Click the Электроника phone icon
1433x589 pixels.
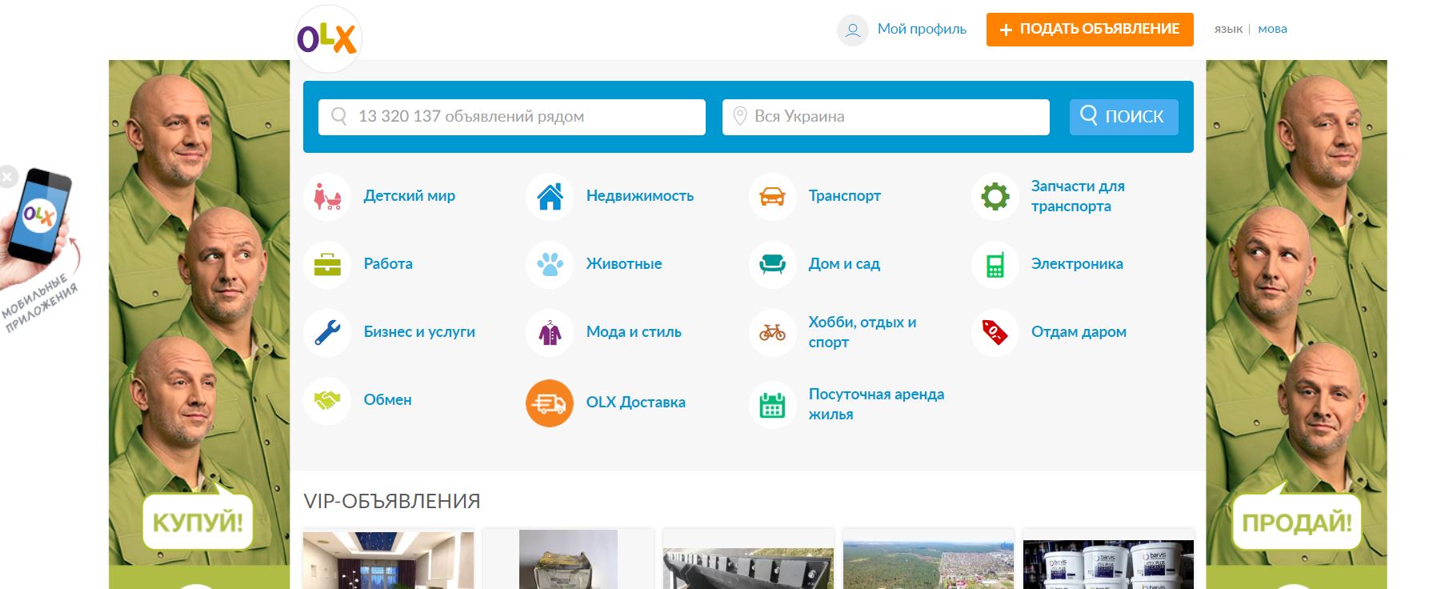(995, 264)
